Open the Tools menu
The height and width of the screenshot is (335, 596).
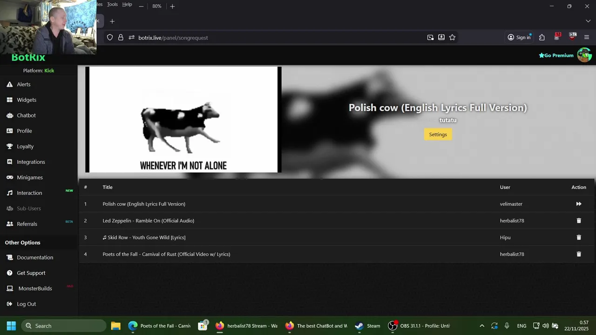click(x=112, y=4)
